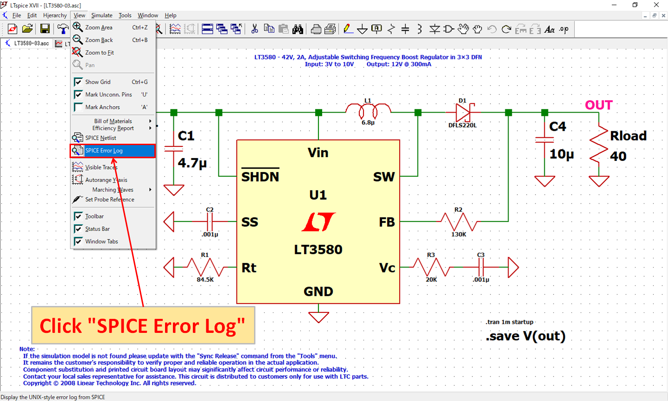
Task: Place a capacitor component
Action: tap(405, 28)
